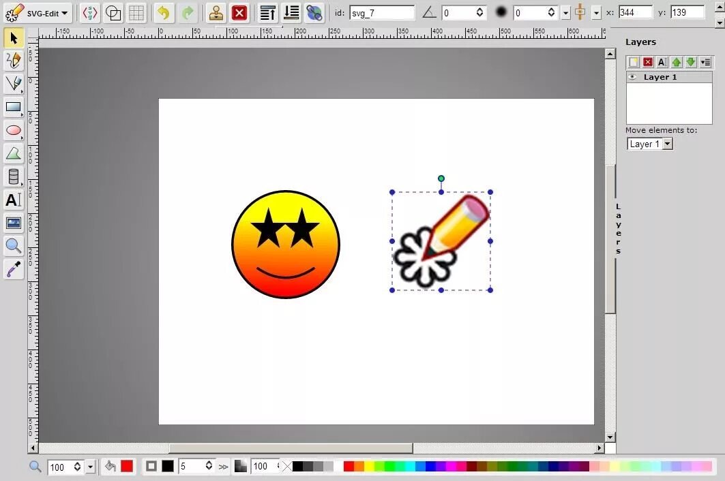This screenshot has height=481, width=725.
Task: Pick orange from the color palette
Action: click(x=359, y=466)
